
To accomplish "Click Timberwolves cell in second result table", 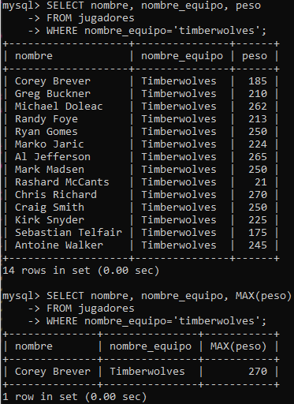I will coord(147,372).
